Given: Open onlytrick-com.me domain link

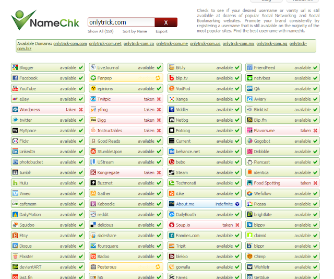Looking at the screenshot, I should click(x=172, y=43).
